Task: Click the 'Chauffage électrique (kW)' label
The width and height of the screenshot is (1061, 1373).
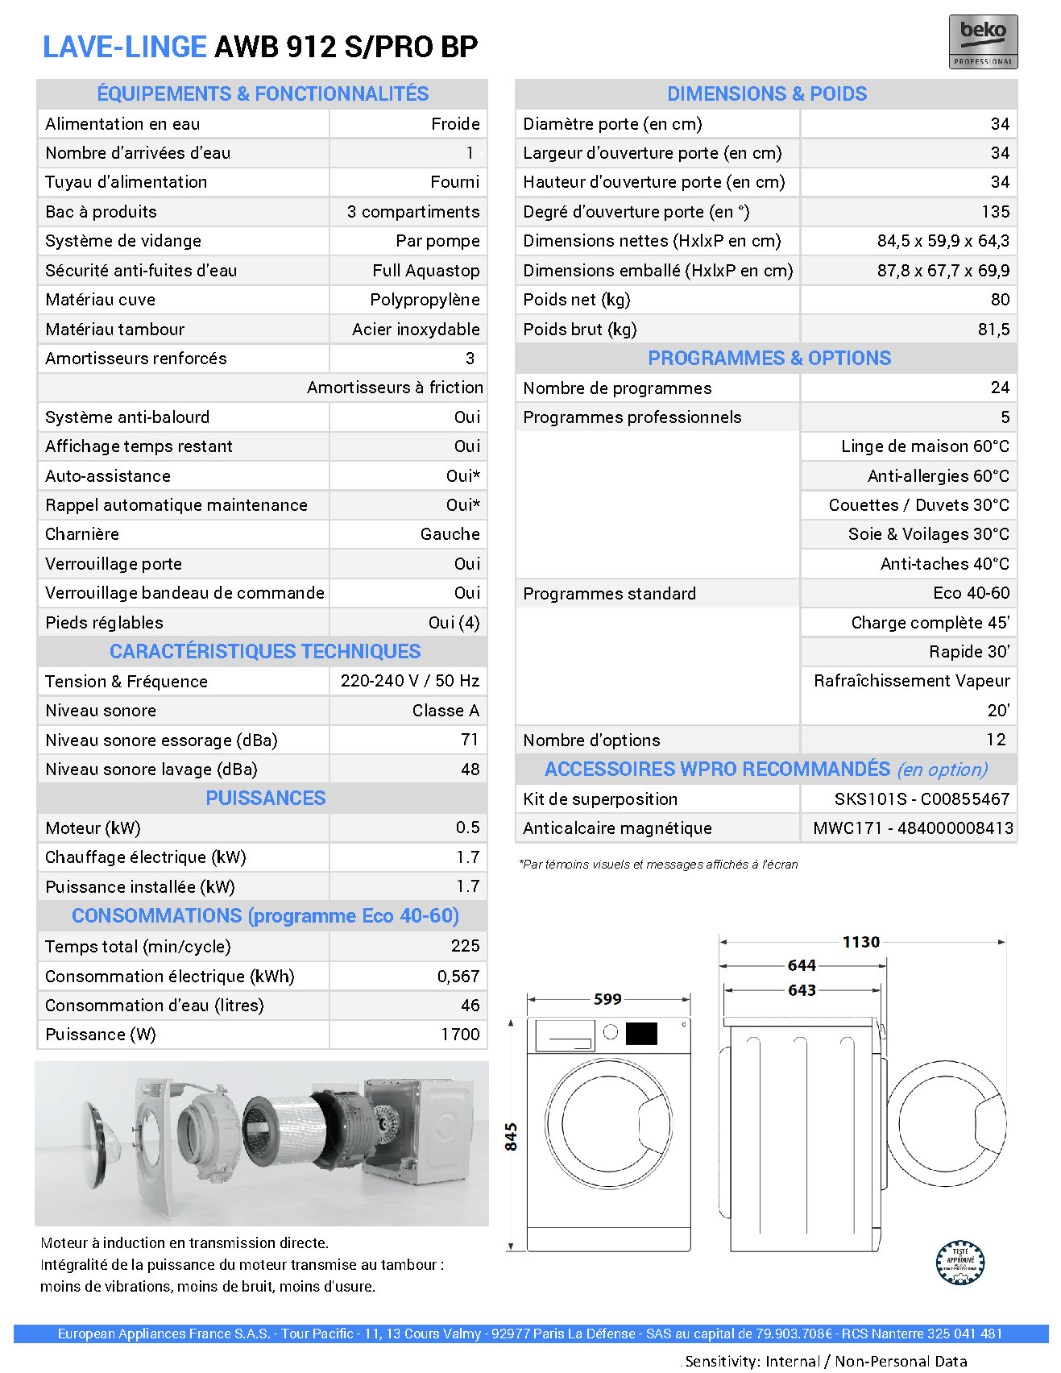Action: [x=146, y=857]
